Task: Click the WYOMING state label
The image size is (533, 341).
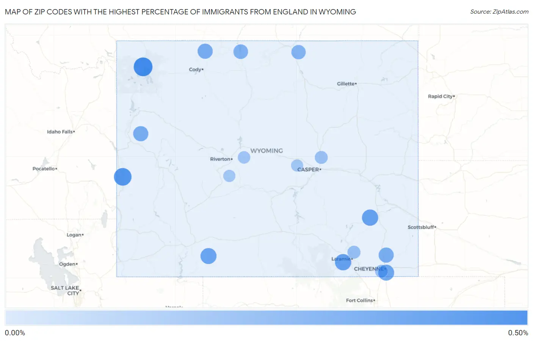Action: (x=266, y=151)
